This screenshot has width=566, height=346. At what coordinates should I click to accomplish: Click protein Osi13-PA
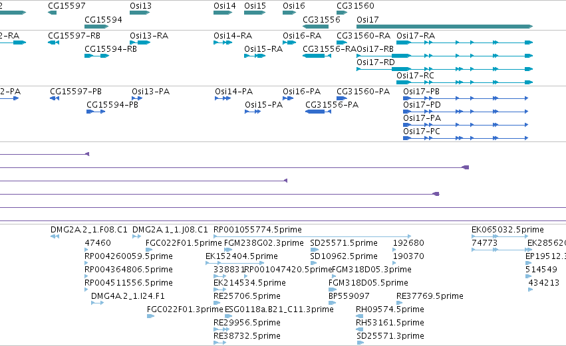[x=150, y=92]
